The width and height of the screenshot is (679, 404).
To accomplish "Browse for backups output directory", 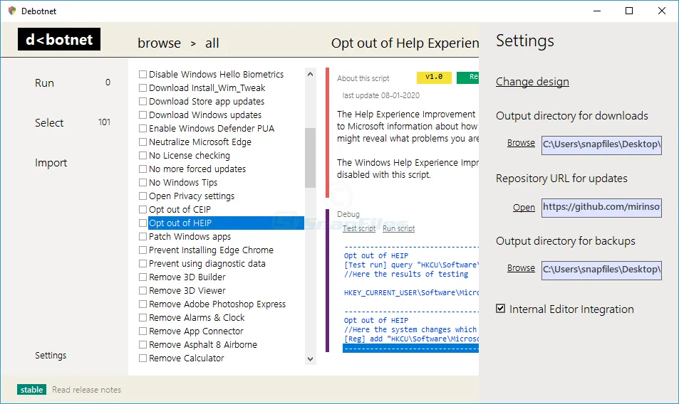I will pos(521,268).
